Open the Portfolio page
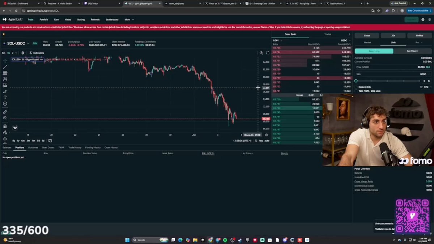This screenshot has height=244, width=434. 44,20
